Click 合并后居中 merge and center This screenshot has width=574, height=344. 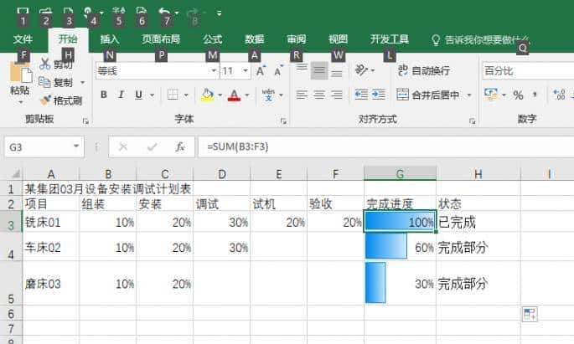(x=428, y=95)
